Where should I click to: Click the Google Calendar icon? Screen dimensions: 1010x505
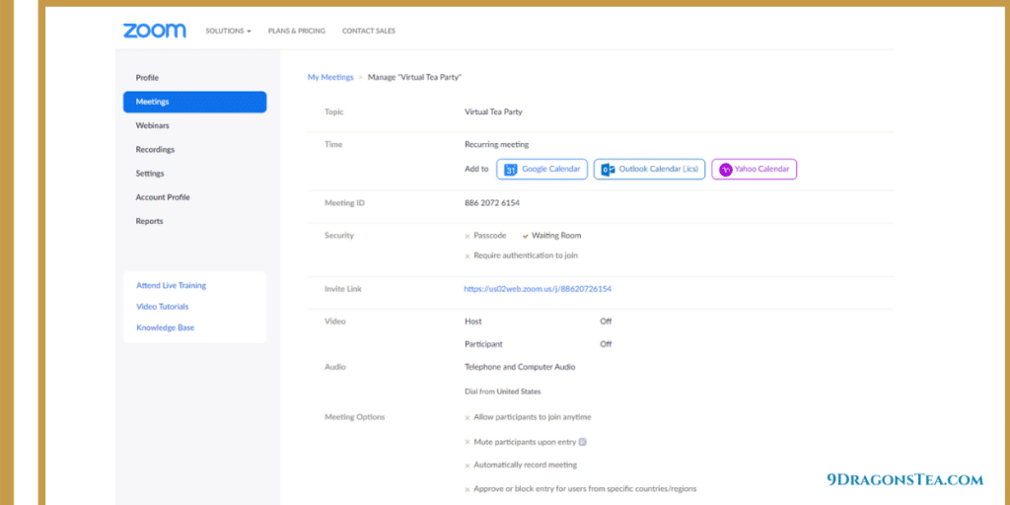point(511,170)
